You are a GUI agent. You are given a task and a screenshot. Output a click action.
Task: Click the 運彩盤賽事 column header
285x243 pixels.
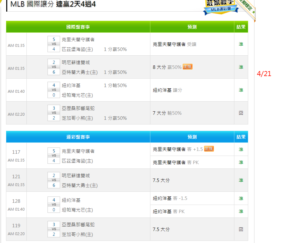(x=78, y=137)
